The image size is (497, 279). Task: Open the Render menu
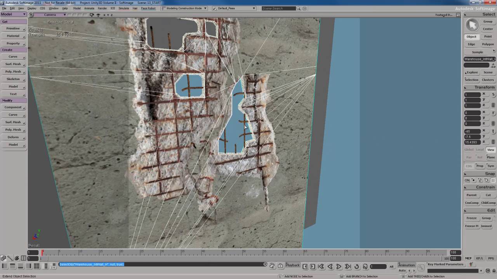102,8
